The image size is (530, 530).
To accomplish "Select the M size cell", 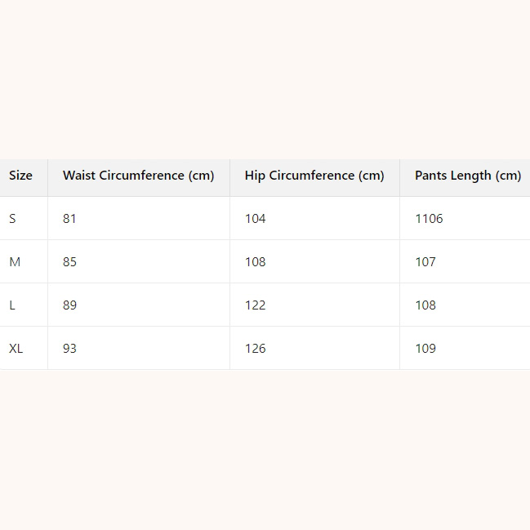I will tap(15, 262).
